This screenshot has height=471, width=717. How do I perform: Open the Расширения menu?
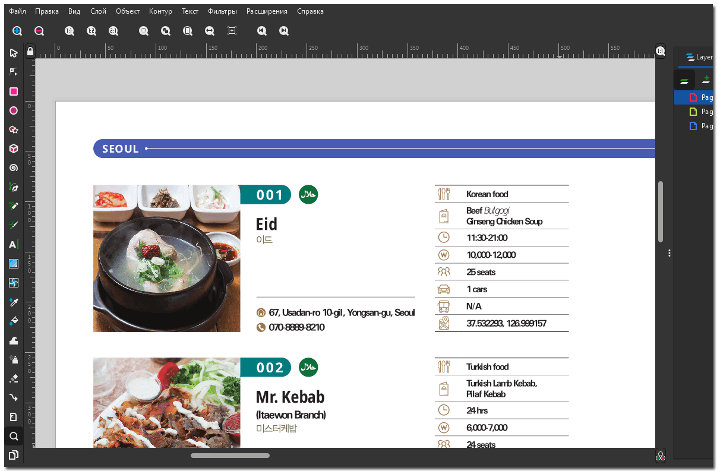click(267, 11)
